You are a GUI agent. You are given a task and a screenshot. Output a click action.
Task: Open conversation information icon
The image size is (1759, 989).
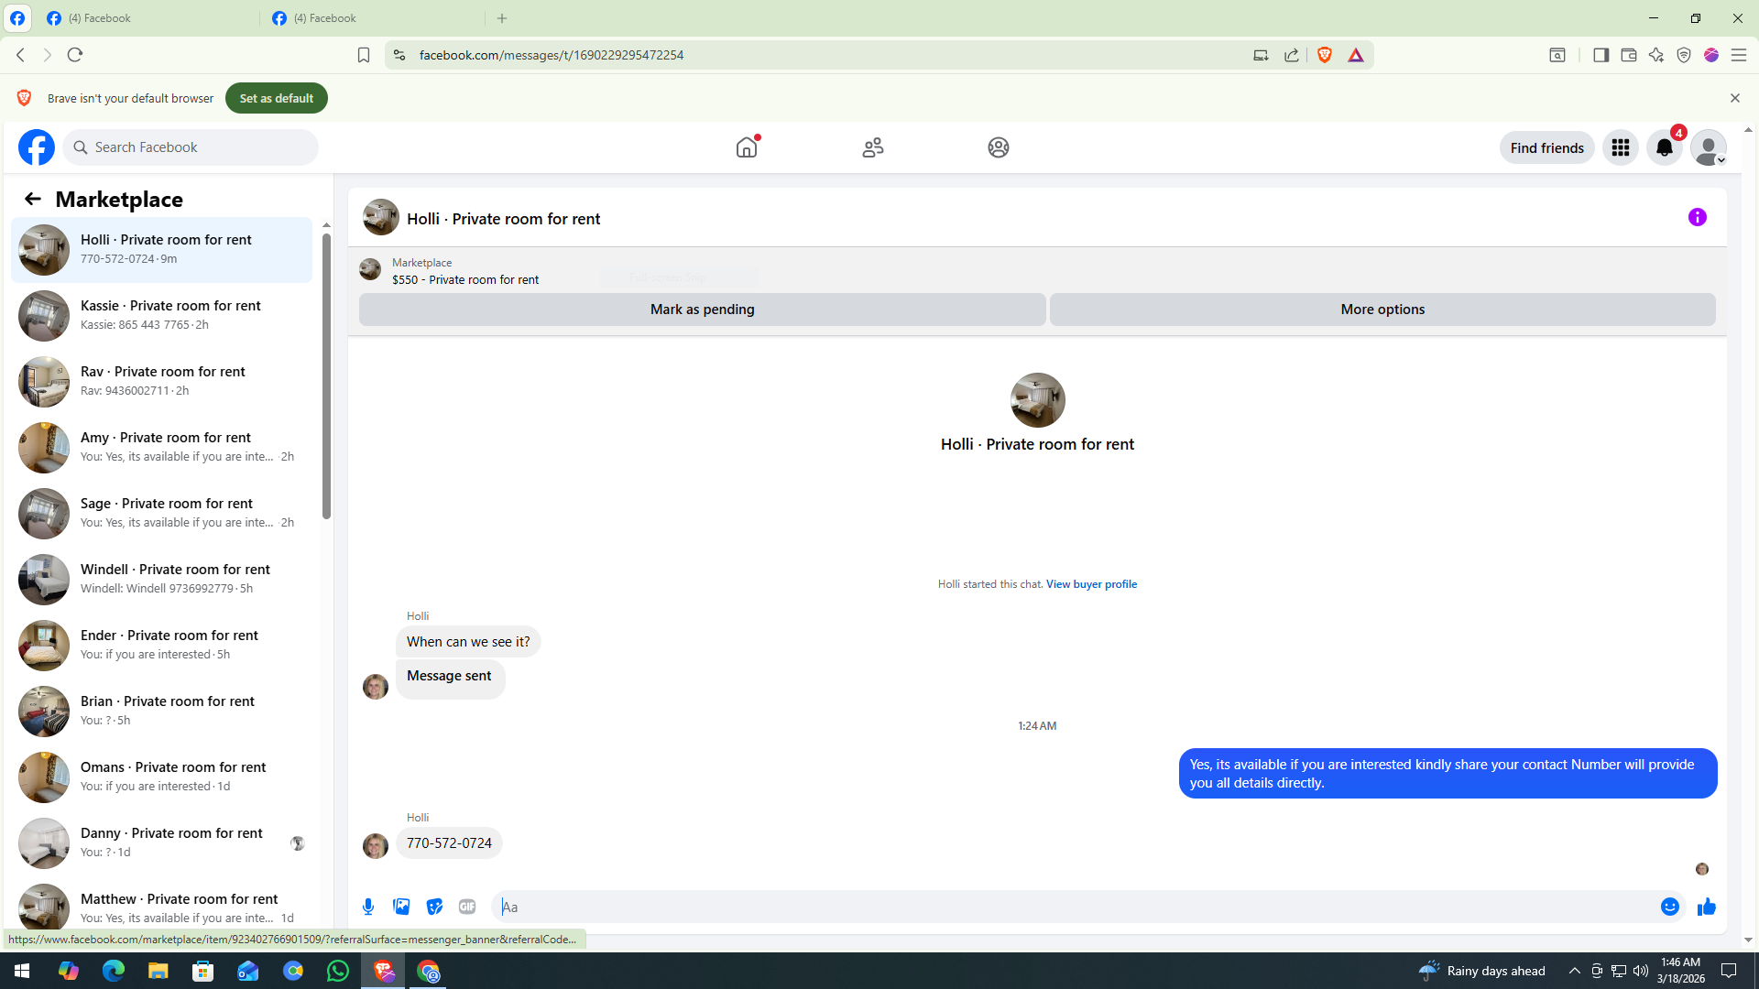click(1698, 217)
